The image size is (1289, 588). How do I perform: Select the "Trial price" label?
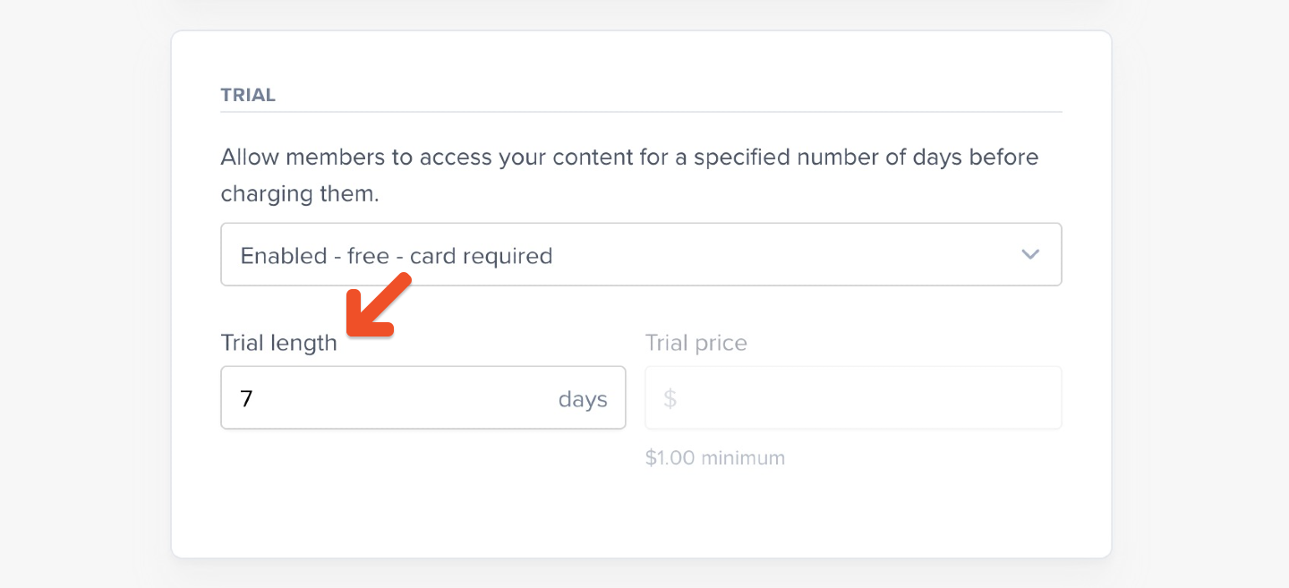coord(696,343)
